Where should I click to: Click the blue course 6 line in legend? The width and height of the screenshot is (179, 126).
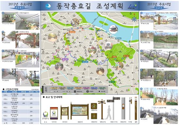(x=94, y=88)
